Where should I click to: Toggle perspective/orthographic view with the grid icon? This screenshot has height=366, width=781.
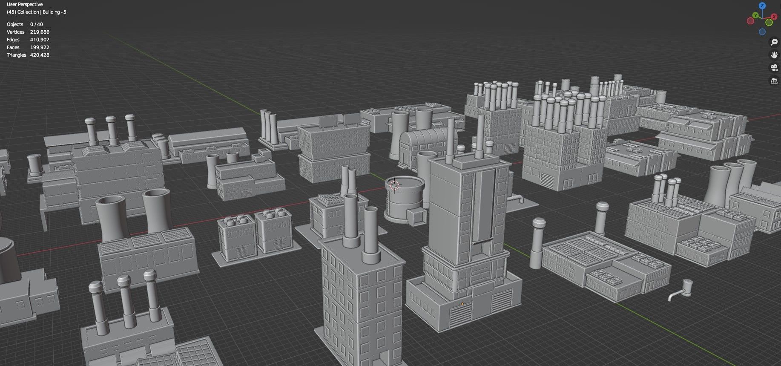point(774,81)
